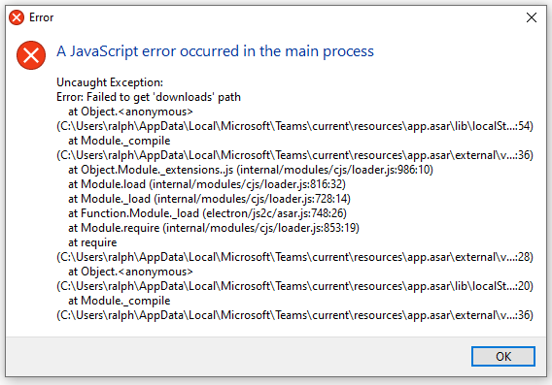Click the external path line ending in :28)

[295, 257]
